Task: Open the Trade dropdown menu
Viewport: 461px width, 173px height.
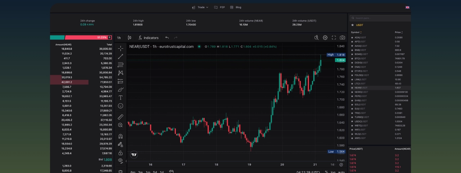Action: (x=200, y=7)
